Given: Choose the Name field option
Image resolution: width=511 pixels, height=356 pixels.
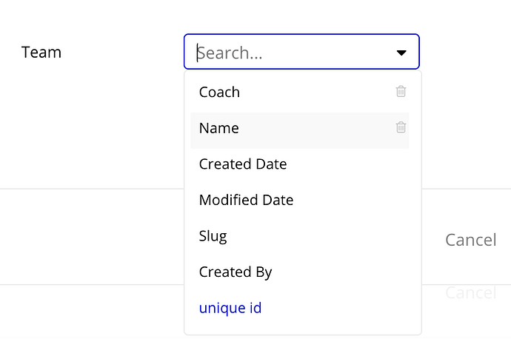Looking at the screenshot, I should pos(219,128).
